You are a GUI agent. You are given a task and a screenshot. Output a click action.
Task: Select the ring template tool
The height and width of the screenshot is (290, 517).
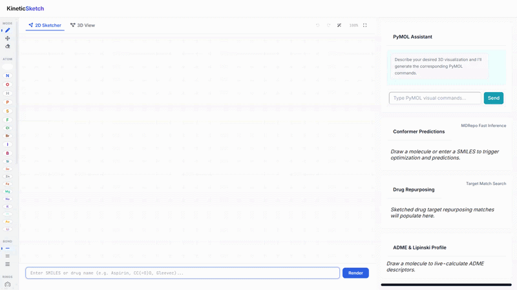click(8, 284)
